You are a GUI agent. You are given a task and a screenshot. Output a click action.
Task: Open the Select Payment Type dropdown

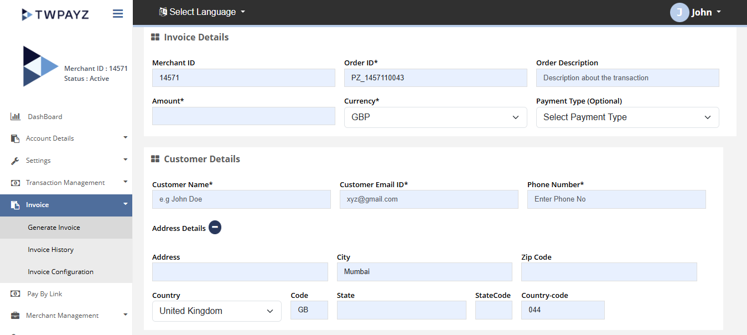click(x=627, y=117)
